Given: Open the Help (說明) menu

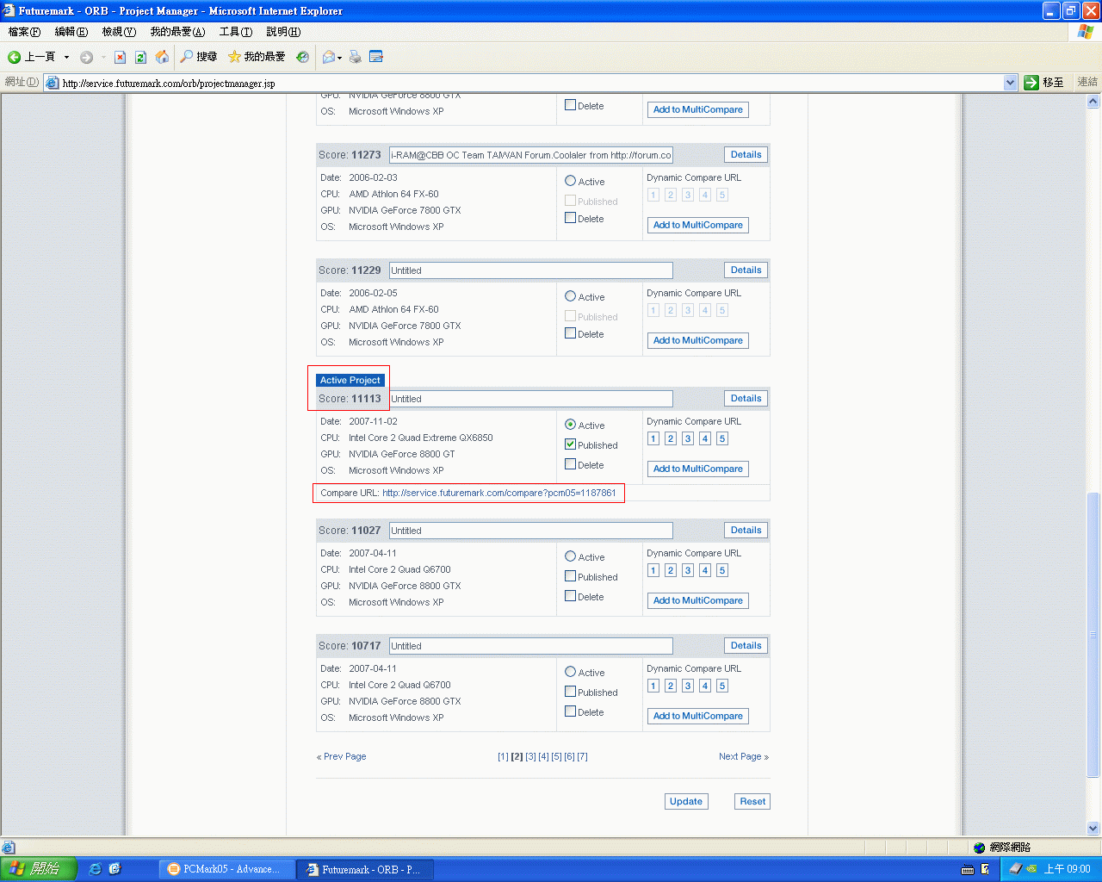Looking at the screenshot, I should [x=283, y=32].
